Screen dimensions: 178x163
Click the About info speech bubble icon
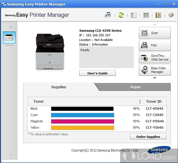(x=171, y=15)
